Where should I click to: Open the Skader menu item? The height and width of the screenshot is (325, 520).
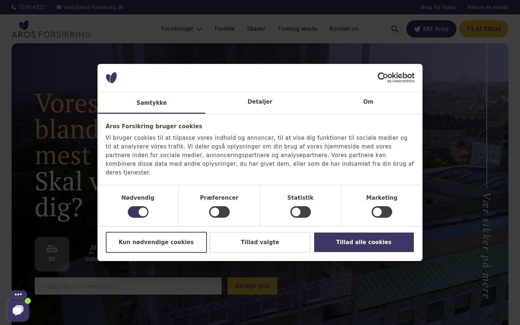[x=256, y=29]
